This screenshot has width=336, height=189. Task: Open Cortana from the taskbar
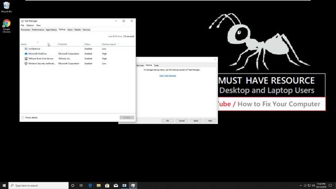73,185
